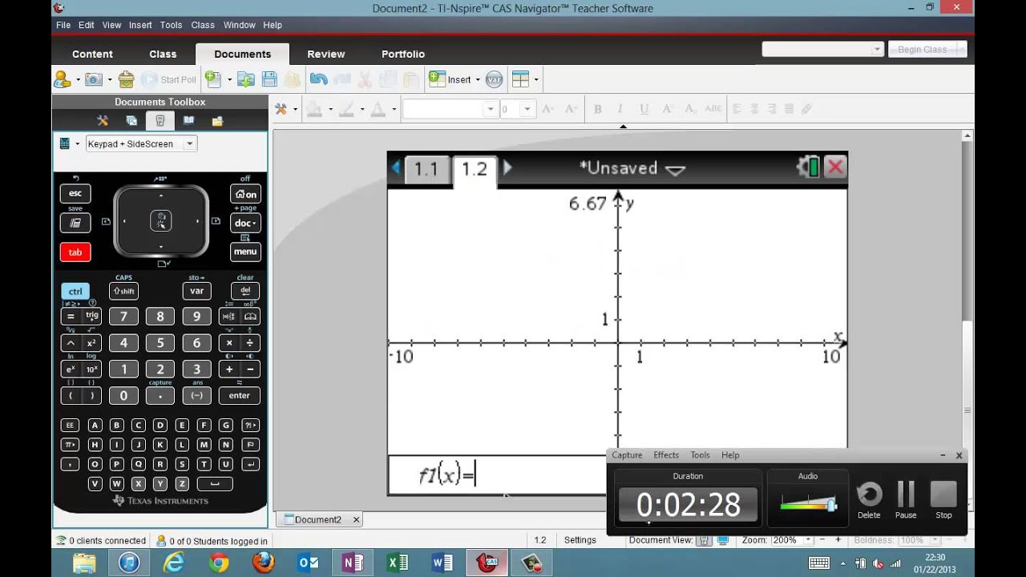Image resolution: width=1026 pixels, height=577 pixels.
Task: Pause the screen recording
Action: [x=906, y=500]
